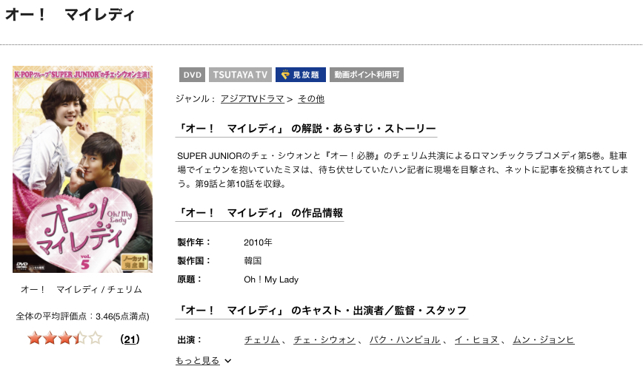This screenshot has width=643, height=369.
Task: Click the 動画ポイント利用可 badge
Action: (367, 75)
